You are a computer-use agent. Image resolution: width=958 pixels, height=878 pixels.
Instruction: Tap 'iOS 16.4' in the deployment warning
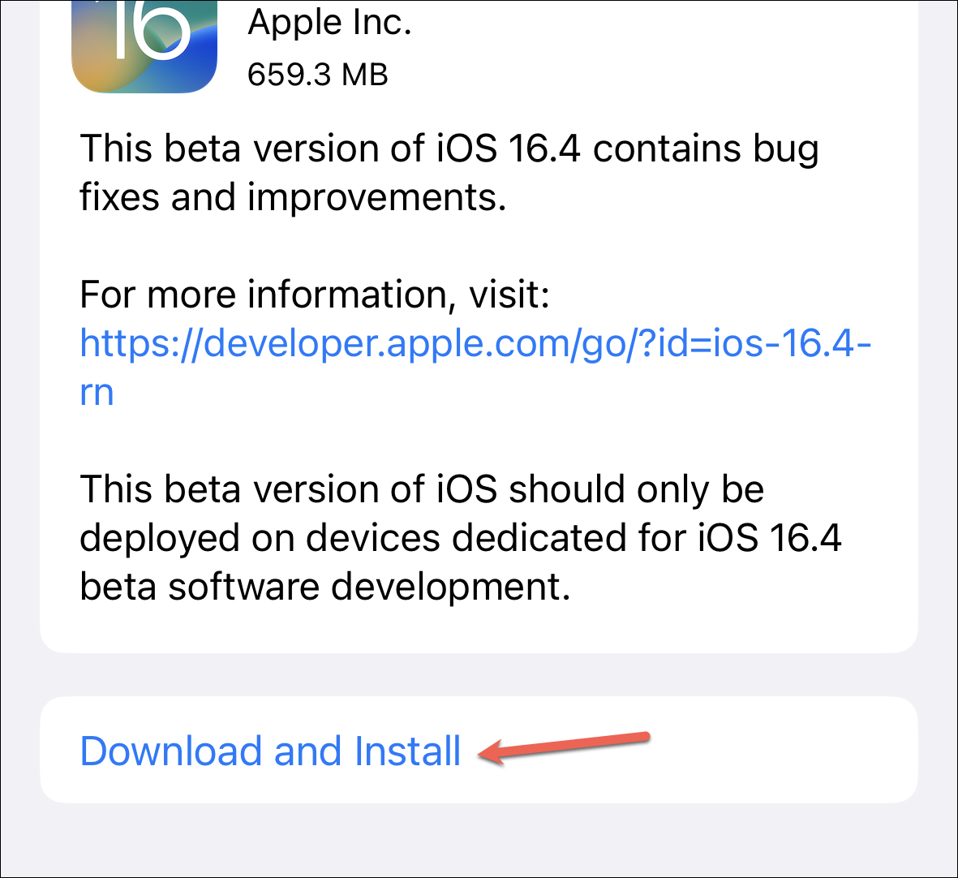pos(769,538)
